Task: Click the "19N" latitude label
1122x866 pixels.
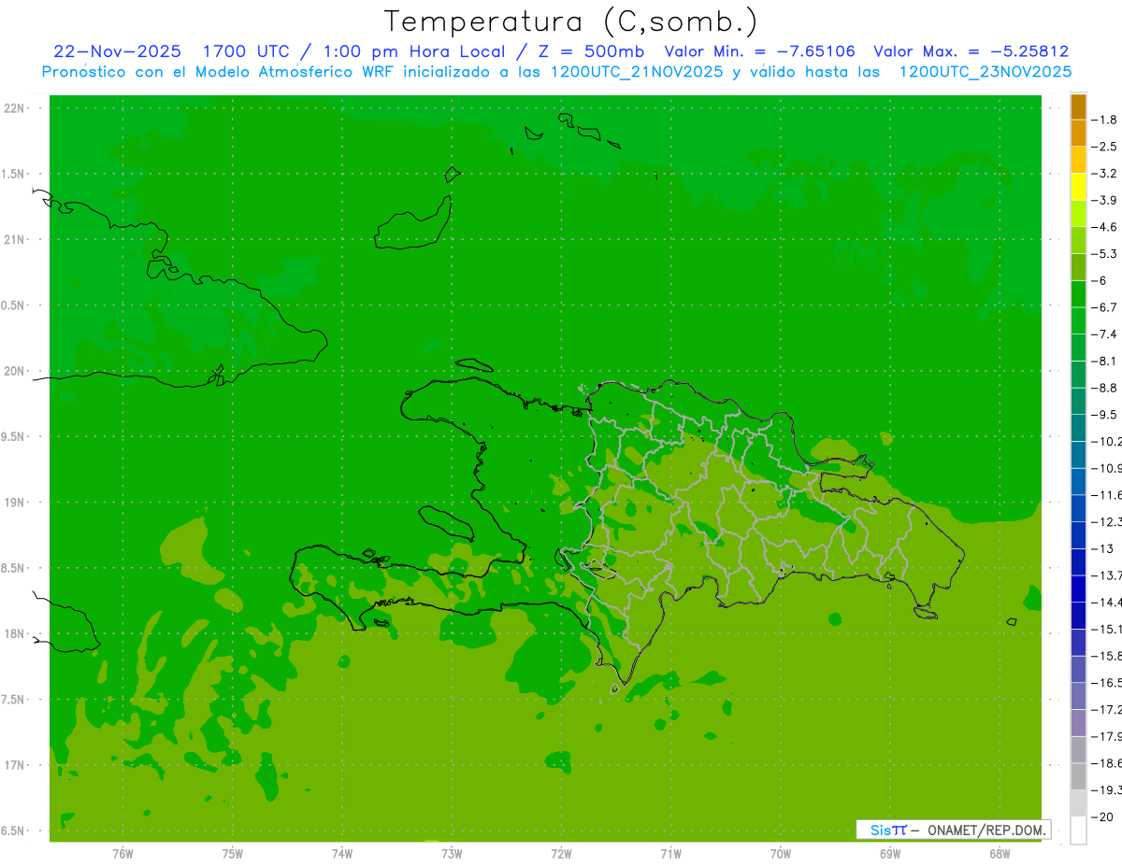Action: (14, 503)
